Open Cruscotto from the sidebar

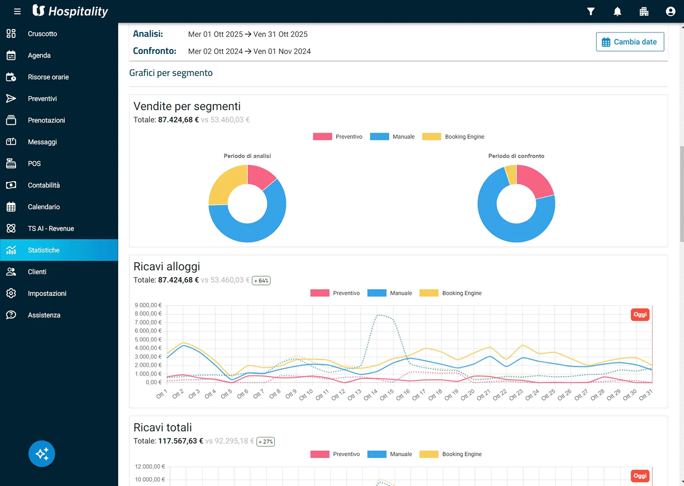pos(42,34)
